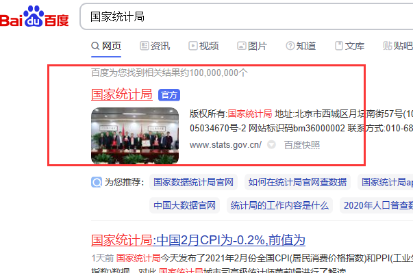Select suggestion 如何在统计局官网查数据
The width and height of the screenshot is (413, 273).
point(297,182)
